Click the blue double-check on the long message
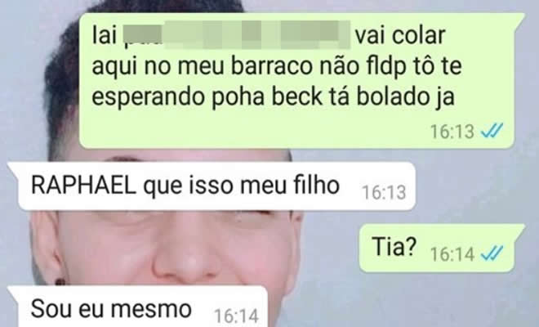 click(x=492, y=131)
